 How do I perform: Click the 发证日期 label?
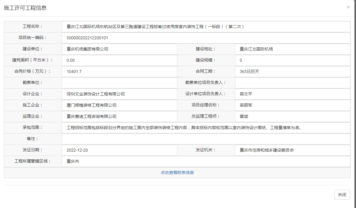tap(33, 150)
